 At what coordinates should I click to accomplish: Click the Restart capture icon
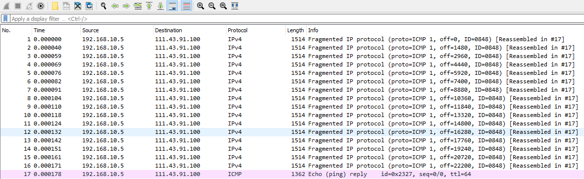(x=29, y=6)
